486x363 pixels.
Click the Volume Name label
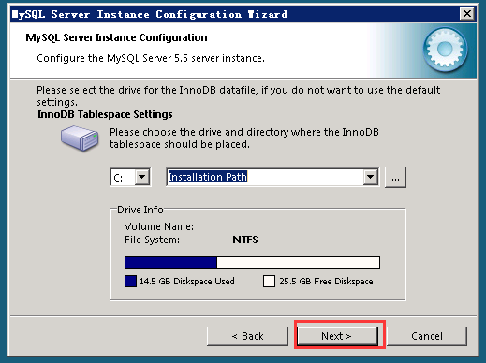(x=159, y=226)
